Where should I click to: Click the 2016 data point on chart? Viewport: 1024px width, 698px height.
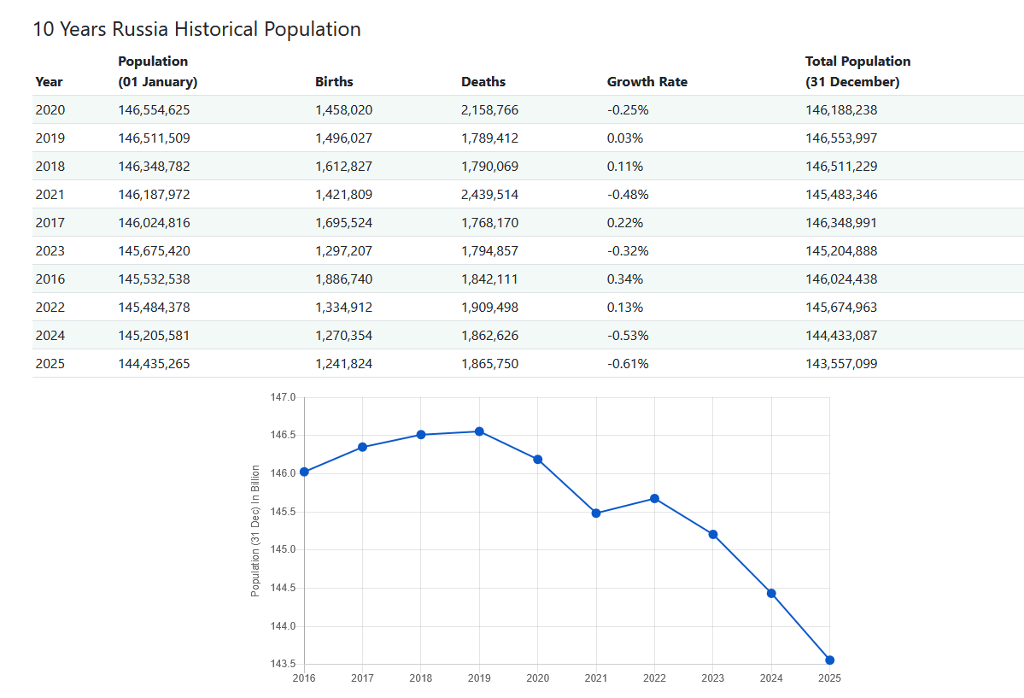[304, 472]
